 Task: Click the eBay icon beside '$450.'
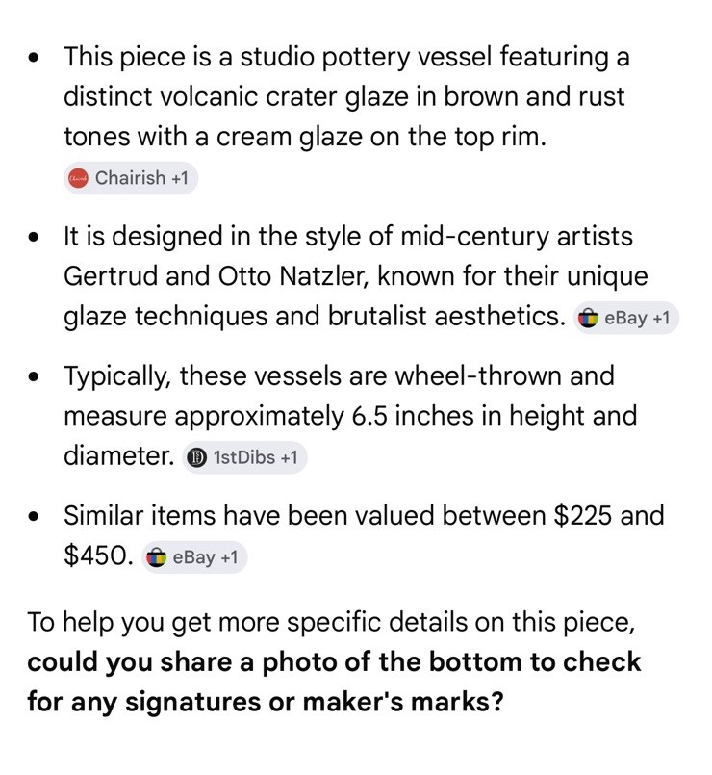coord(156,557)
